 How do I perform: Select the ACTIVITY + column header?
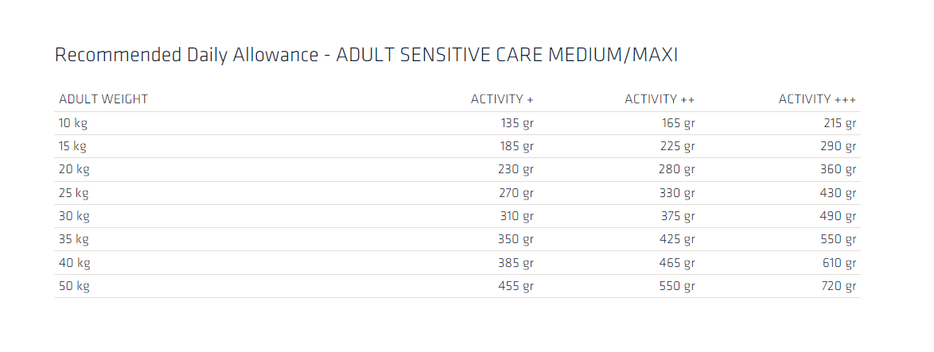502,99
